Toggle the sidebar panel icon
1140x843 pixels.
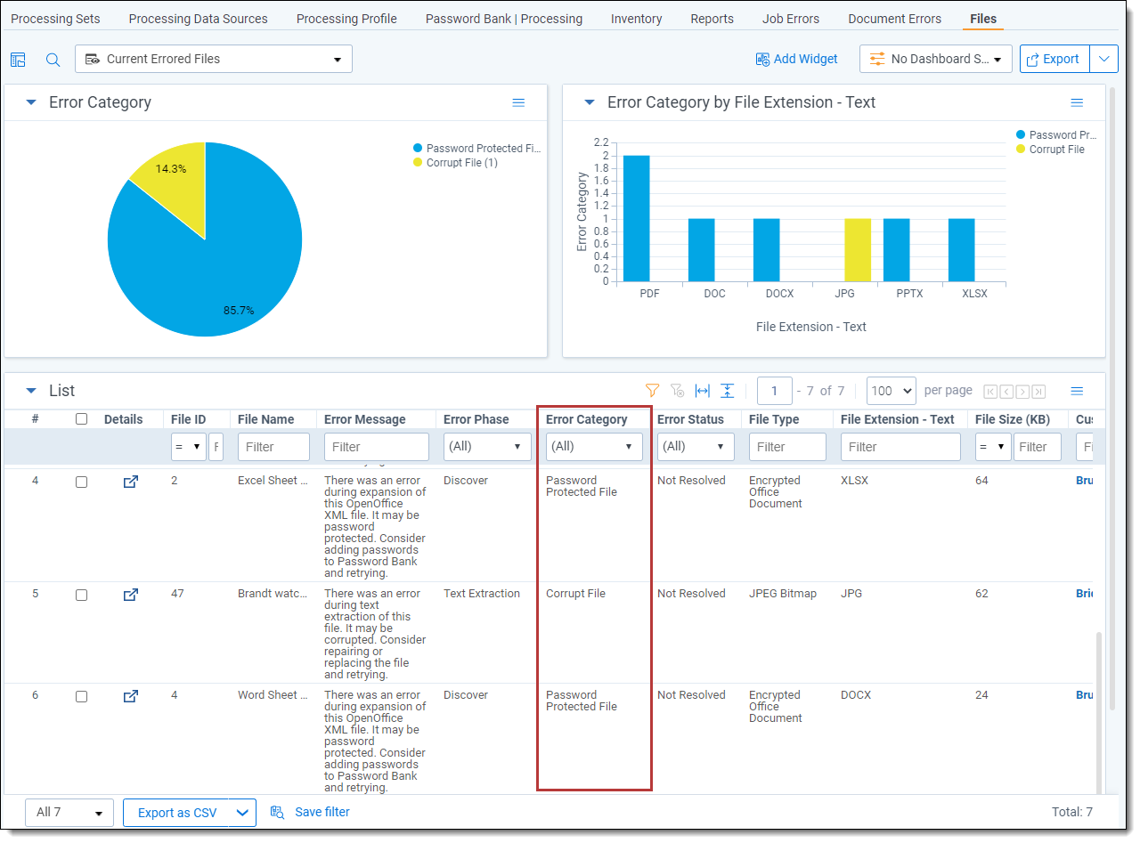(18, 60)
